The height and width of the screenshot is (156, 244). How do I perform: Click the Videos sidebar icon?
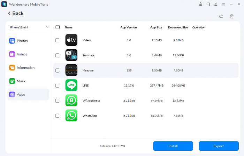pyautogui.click(x=12, y=54)
